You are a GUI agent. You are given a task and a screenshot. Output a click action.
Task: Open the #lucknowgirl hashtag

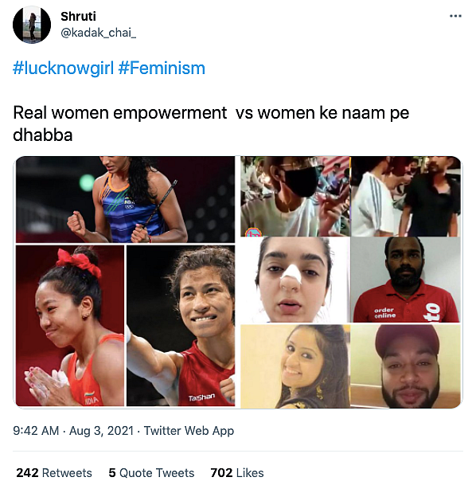(x=64, y=68)
